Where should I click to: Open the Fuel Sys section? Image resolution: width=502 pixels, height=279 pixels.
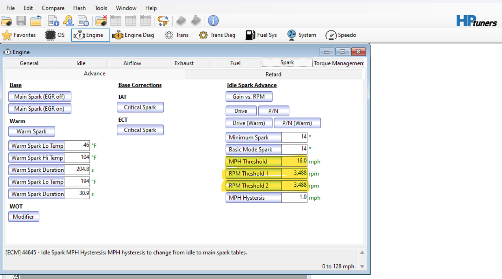pos(261,35)
